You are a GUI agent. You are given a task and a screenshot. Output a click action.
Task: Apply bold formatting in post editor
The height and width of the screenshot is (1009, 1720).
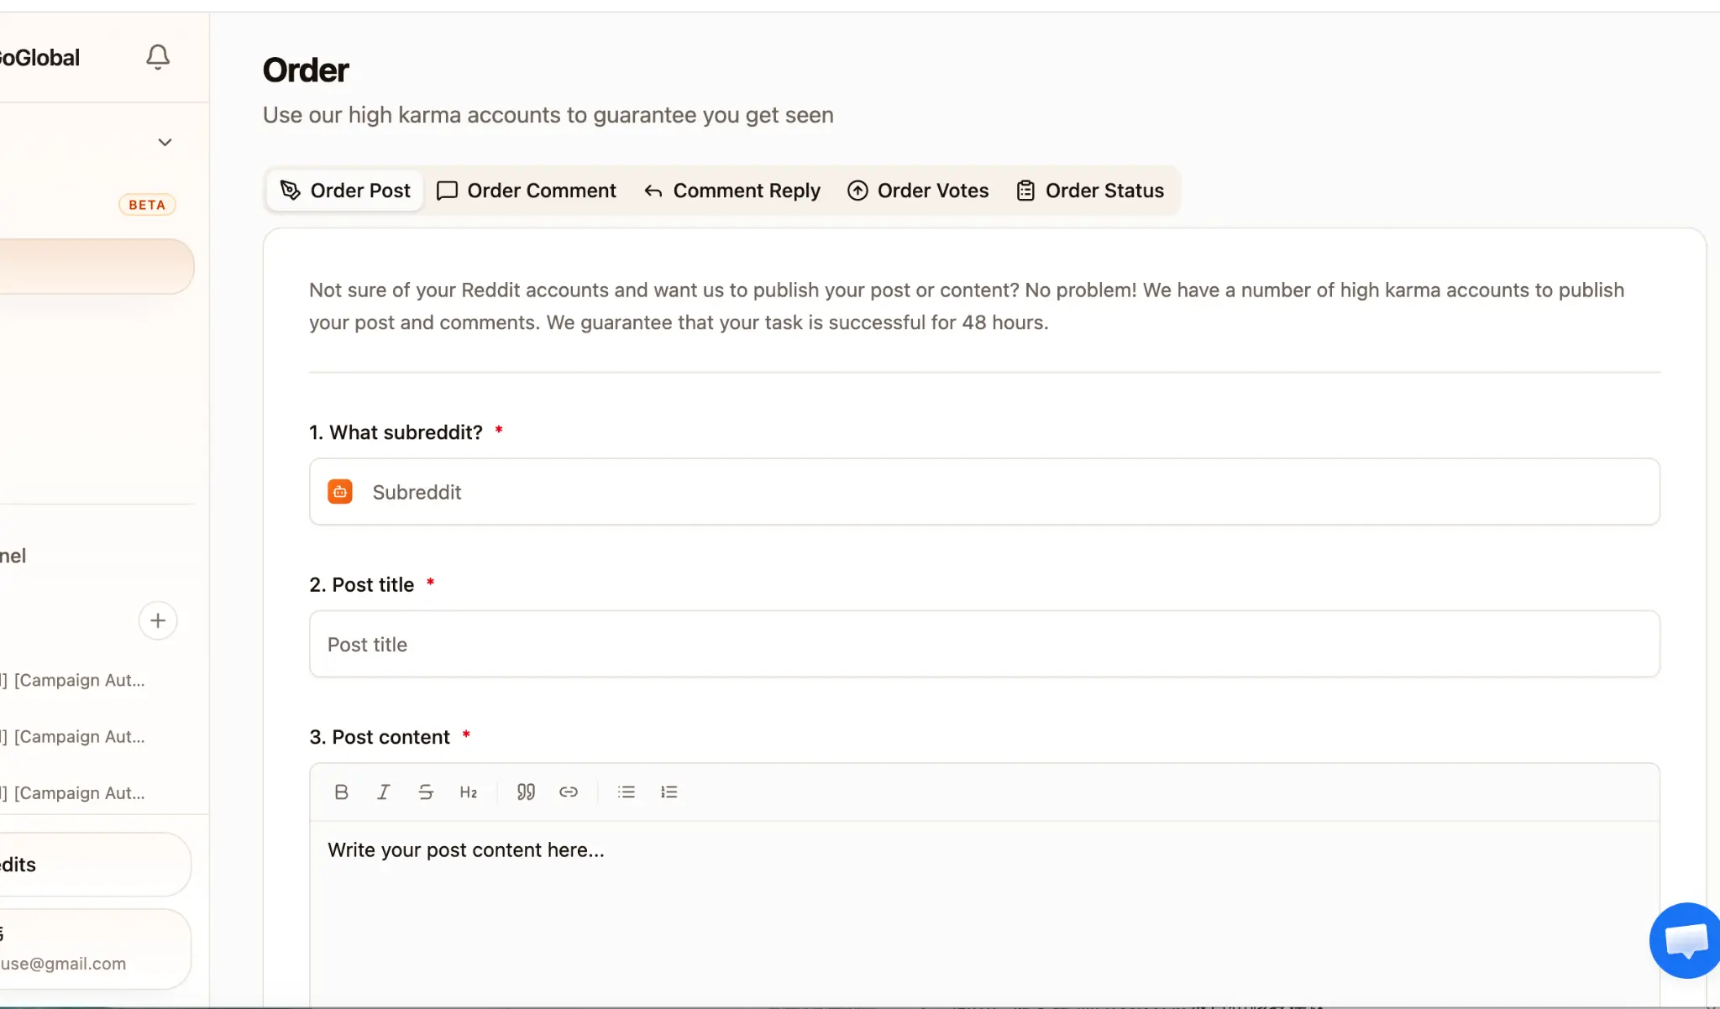coord(341,792)
